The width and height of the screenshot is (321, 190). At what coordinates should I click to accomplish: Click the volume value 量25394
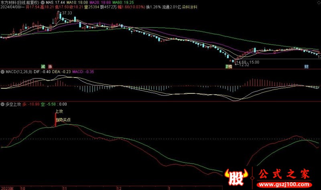click(x=92, y=7)
